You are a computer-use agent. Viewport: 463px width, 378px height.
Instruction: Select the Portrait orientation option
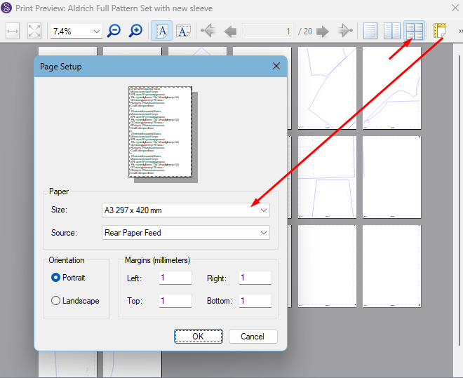(57, 278)
